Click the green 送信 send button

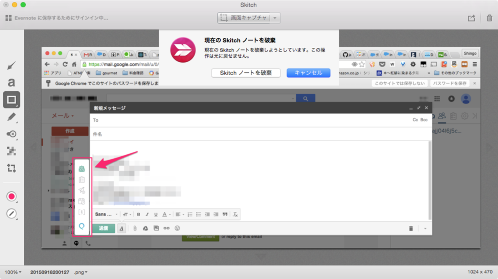click(103, 228)
